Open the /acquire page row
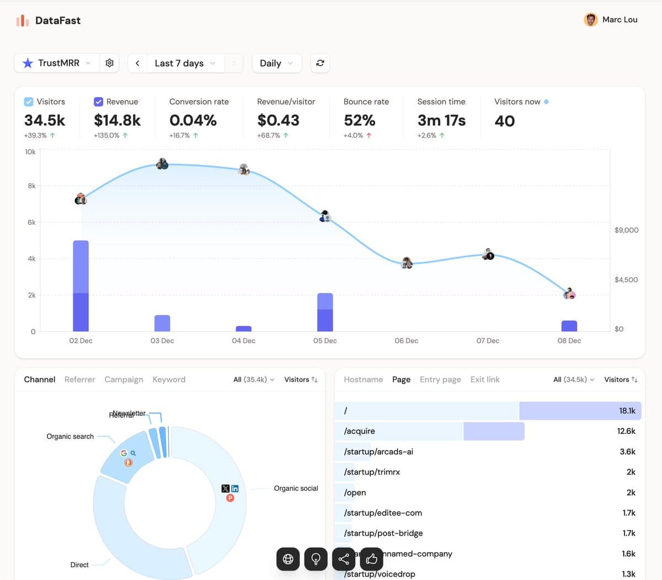The width and height of the screenshot is (662, 580). pyautogui.click(x=488, y=431)
